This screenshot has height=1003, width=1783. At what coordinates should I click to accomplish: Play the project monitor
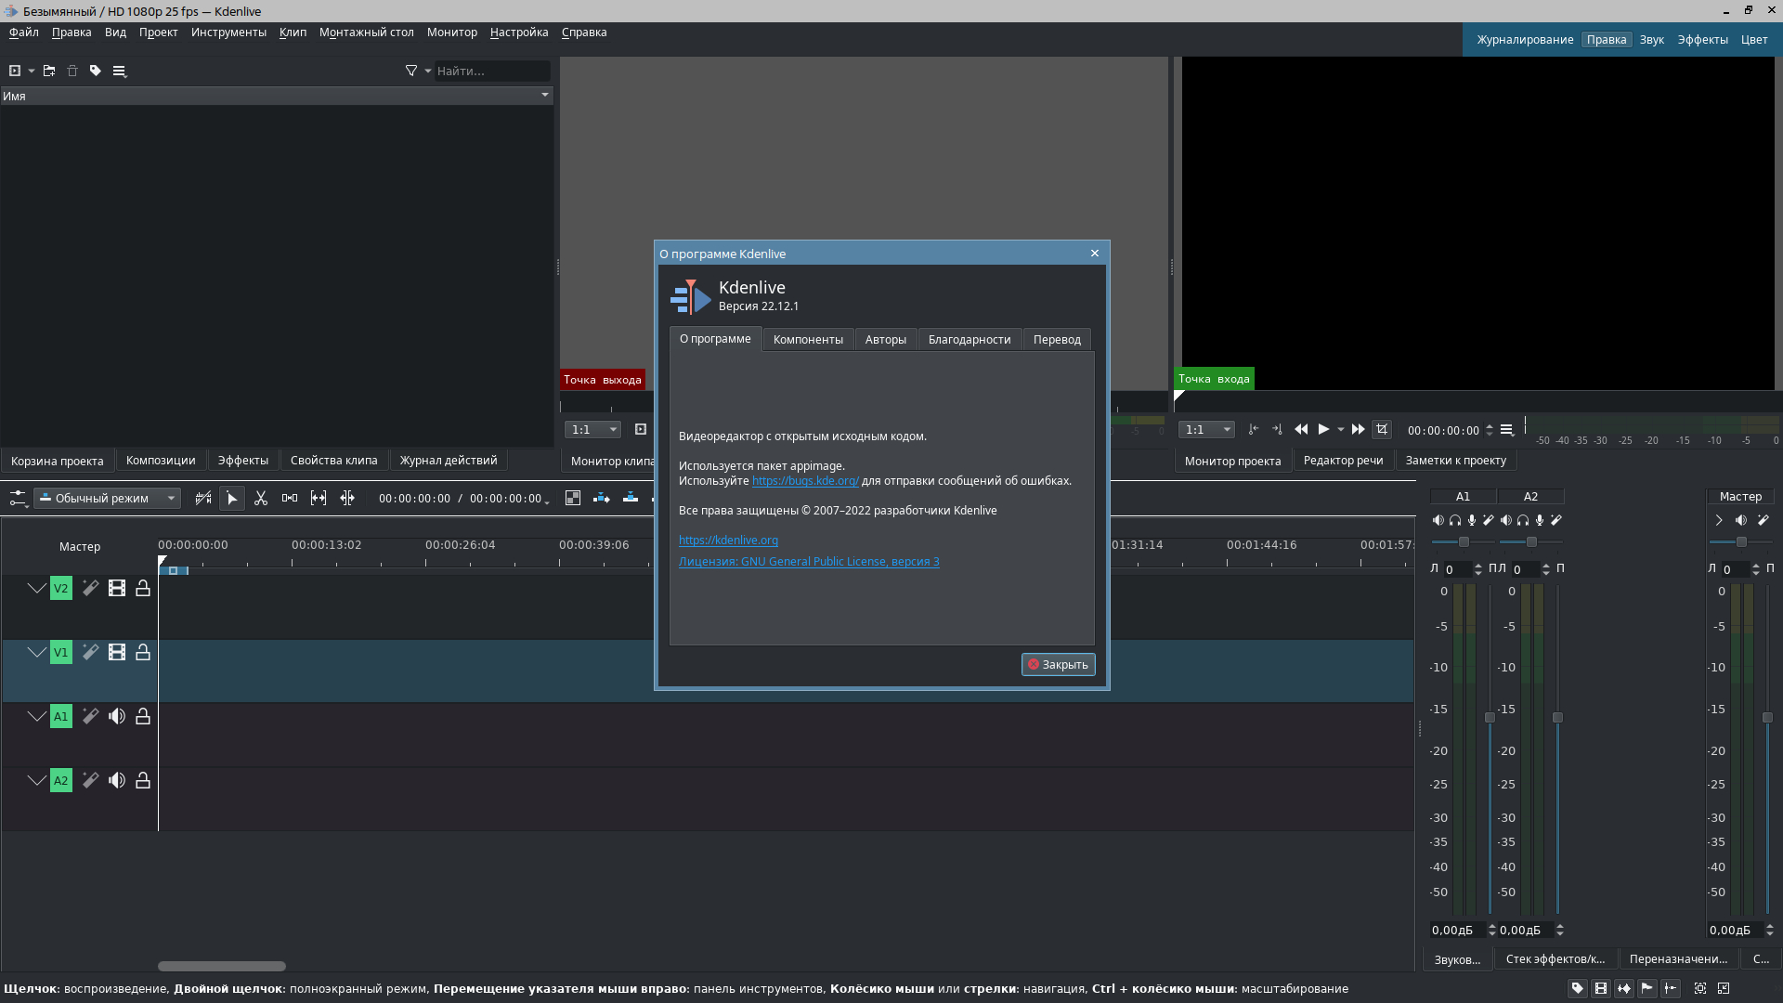pyautogui.click(x=1324, y=429)
